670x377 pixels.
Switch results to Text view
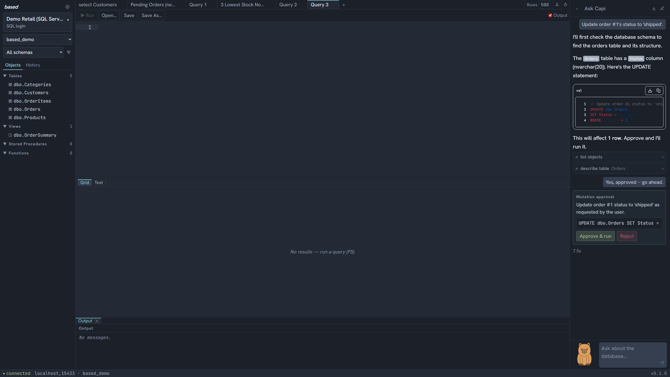point(99,182)
